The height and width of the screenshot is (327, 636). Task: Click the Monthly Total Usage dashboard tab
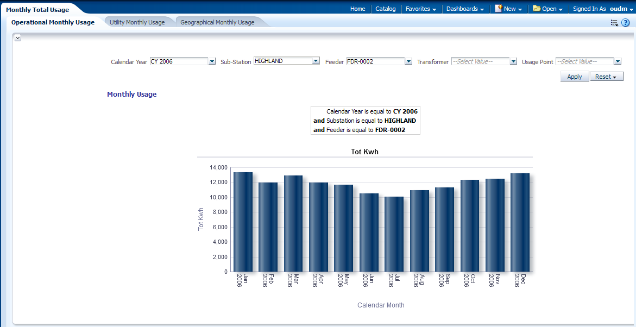pyautogui.click(x=37, y=9)
